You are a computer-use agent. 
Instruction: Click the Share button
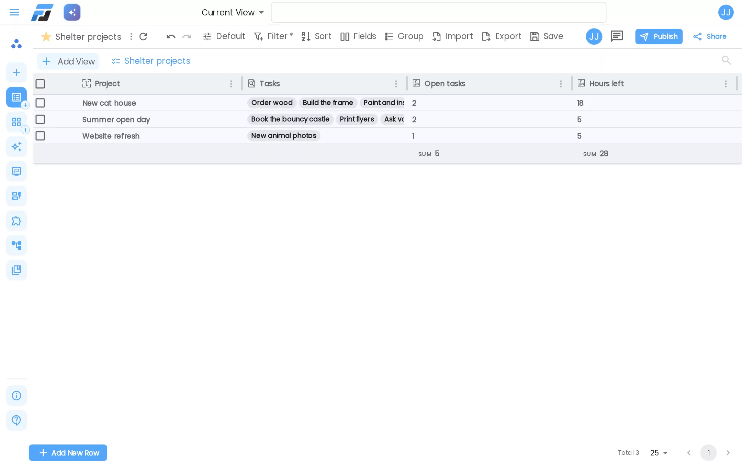pyautogui.click(x=710, y=36)
